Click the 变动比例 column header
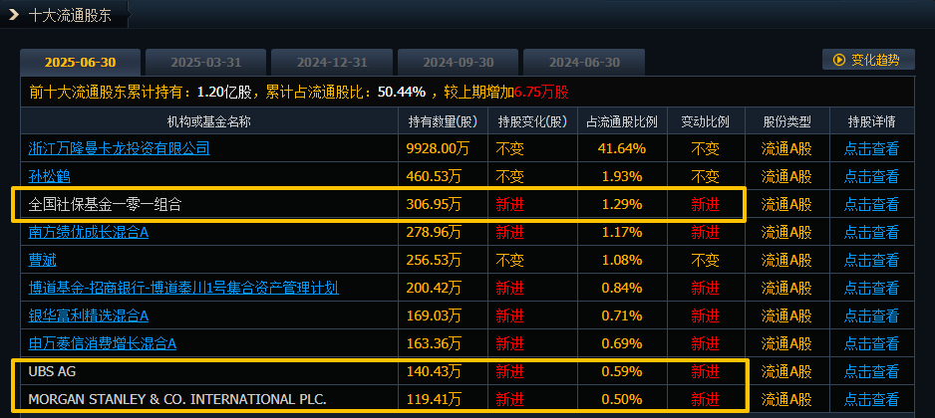 click(x=706, y=121)
